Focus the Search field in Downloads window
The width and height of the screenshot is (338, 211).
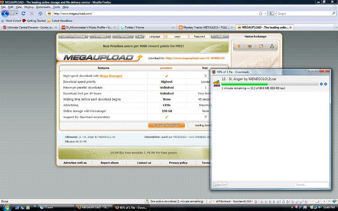tap(311, 184)
